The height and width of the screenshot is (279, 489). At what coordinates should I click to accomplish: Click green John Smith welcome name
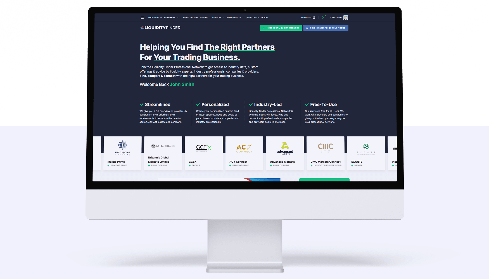click(182, 84)
